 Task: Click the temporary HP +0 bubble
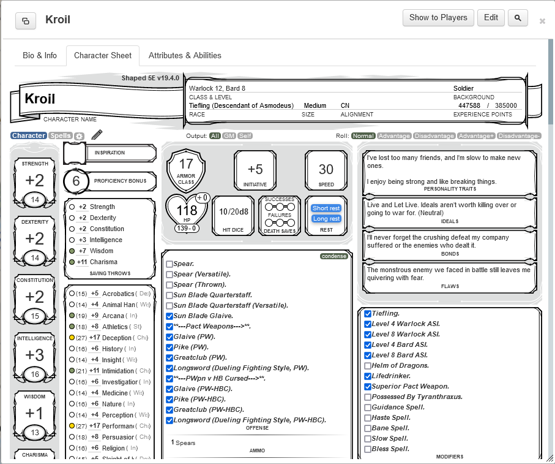coord(202,198)
